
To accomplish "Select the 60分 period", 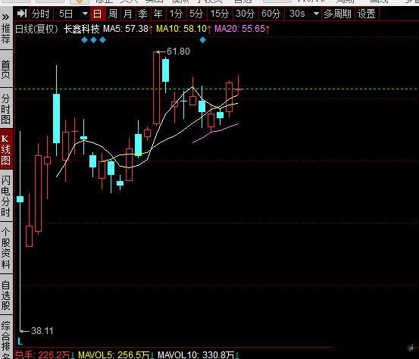I will point(270,14).
